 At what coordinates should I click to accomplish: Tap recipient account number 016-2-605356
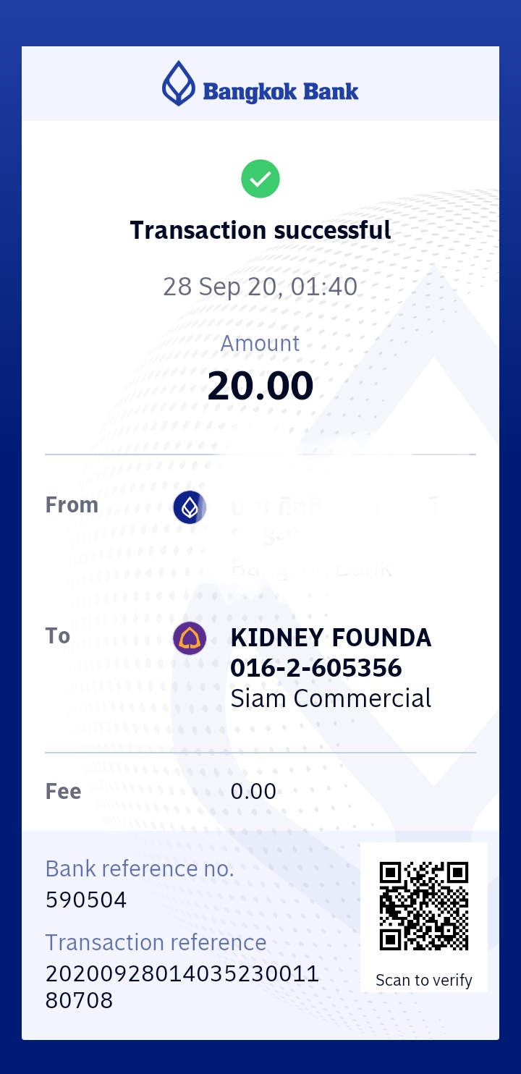[x=316, y=668]
